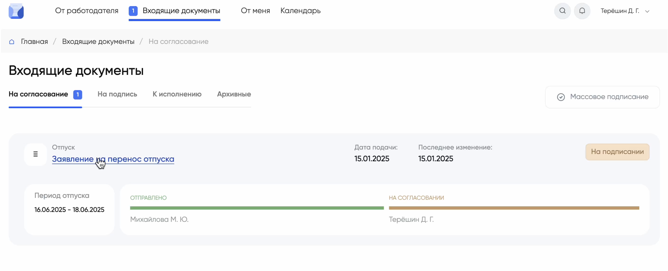Expand the Терёшин Д. Г. user menu
This screenshot has height=271, width=668.
tap(619, 11)
